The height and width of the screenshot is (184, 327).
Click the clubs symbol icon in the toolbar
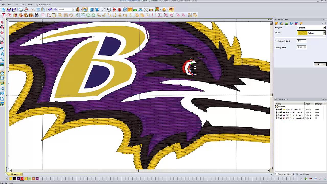(x=164, y=9)
